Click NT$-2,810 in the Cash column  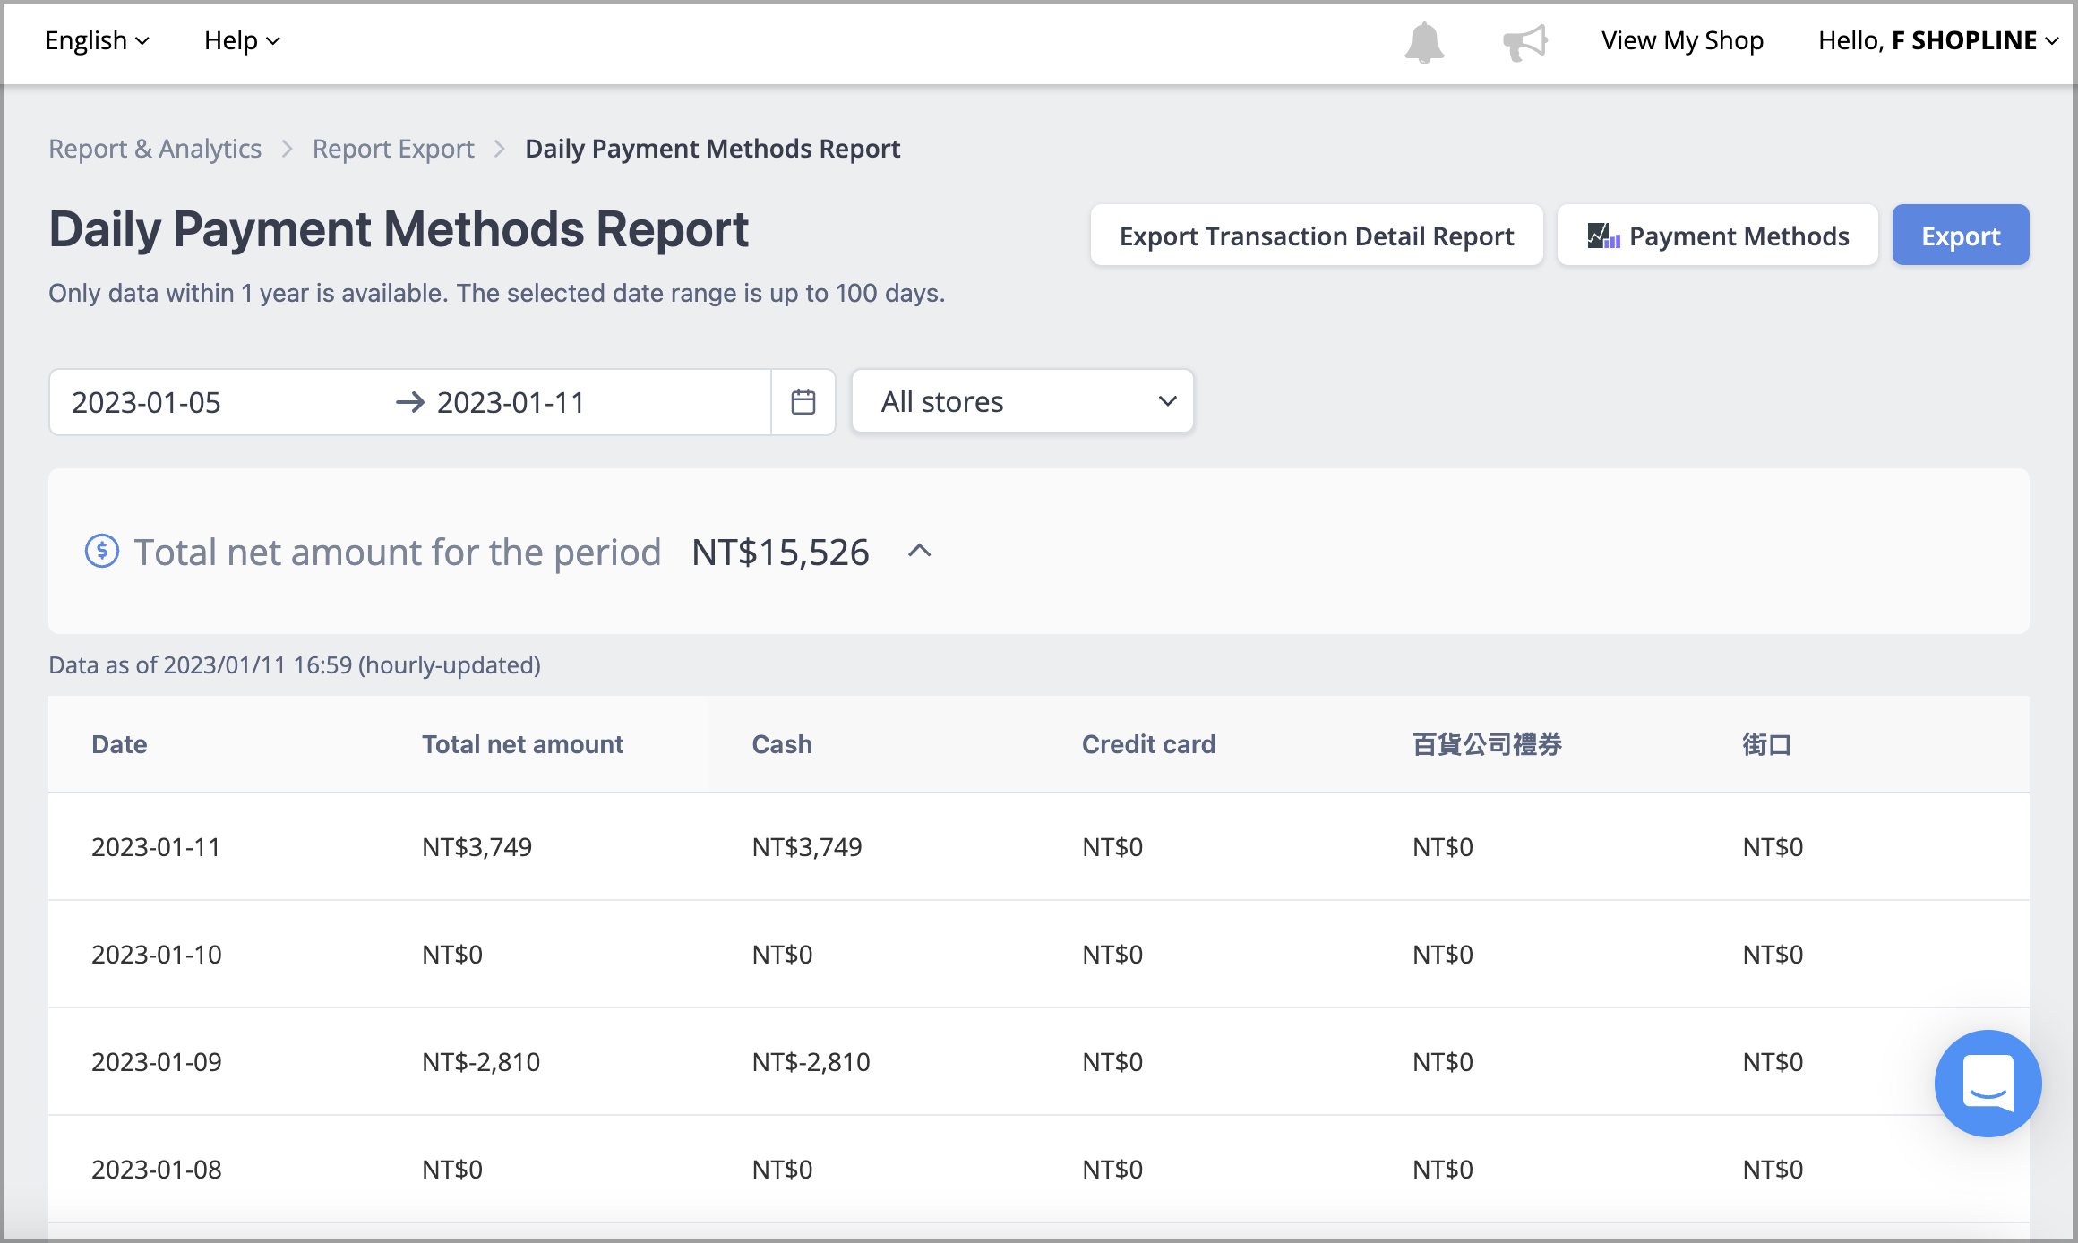coord(811,1062)
